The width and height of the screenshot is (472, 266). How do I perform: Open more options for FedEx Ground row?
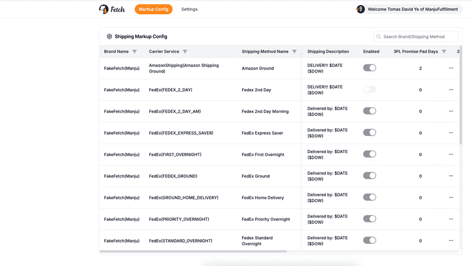point(451,176)
